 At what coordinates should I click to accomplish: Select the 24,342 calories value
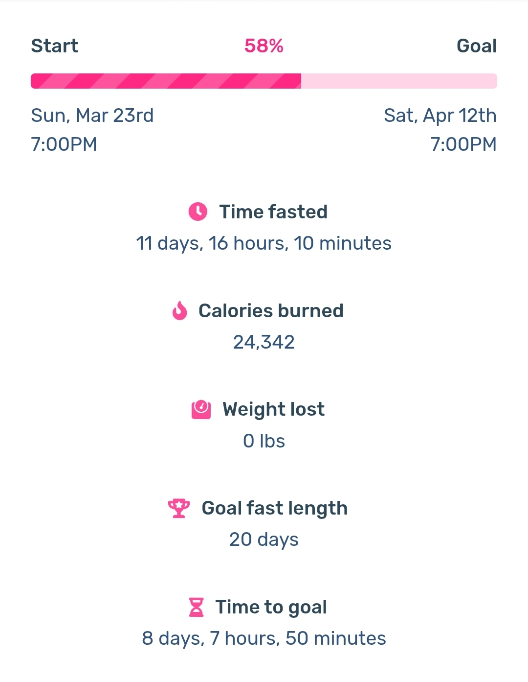click(x=264, y=342)
